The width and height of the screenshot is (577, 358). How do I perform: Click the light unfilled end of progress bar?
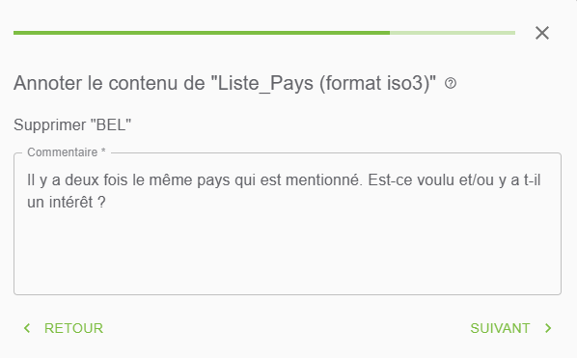coord(453,33)
